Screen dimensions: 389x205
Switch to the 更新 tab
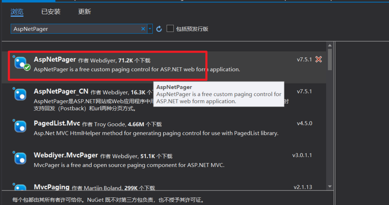(84, 12)
